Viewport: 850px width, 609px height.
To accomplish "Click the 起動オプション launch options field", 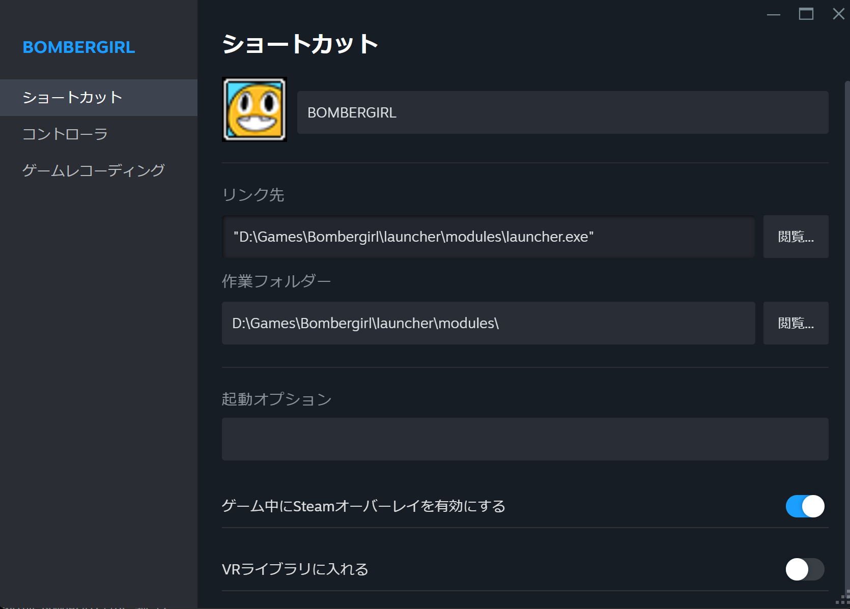I will [x=525, y=439].
